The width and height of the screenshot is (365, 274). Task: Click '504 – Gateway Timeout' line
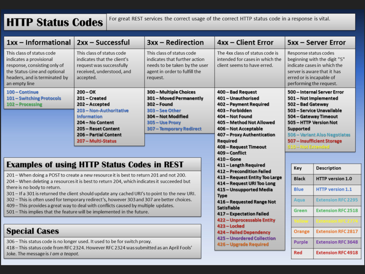tap(312, 117)
